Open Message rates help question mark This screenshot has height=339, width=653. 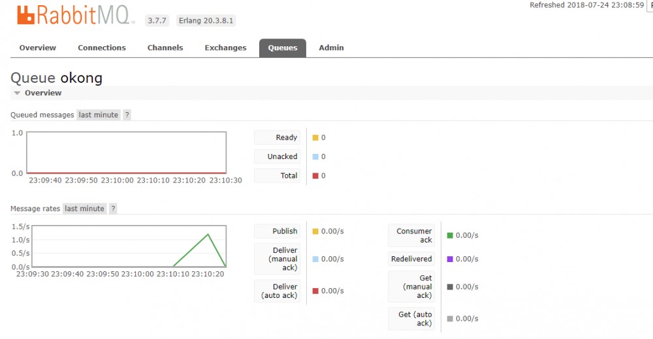[x=113, y=209]
